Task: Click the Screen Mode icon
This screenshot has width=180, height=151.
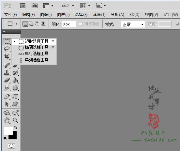Action: pyautogui.click(x=99, y=6)
